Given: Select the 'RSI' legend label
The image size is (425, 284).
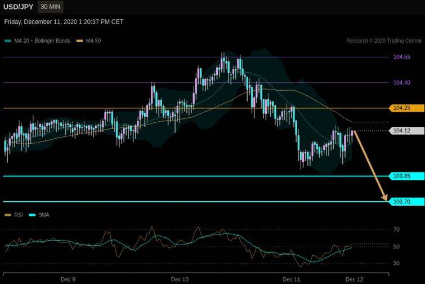Looking at the screenshot, I should click(x=19, y=215).
